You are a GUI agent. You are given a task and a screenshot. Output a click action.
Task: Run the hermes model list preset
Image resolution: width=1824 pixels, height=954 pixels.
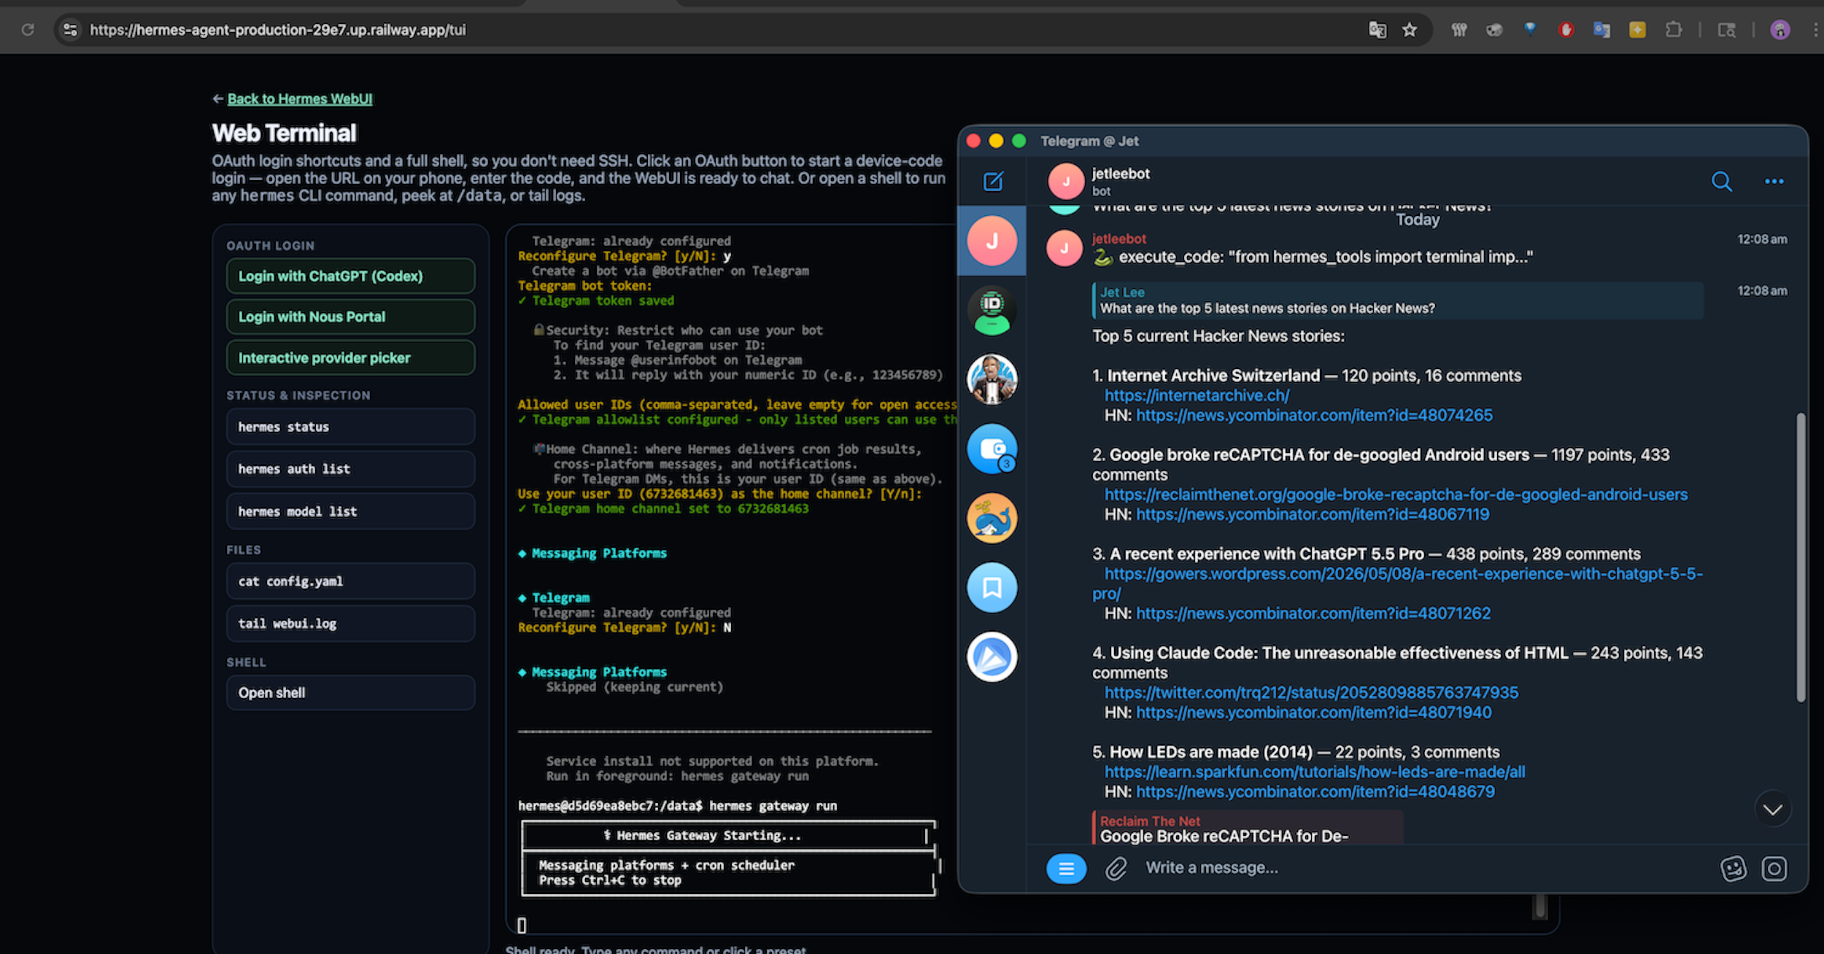click(350, 511)
